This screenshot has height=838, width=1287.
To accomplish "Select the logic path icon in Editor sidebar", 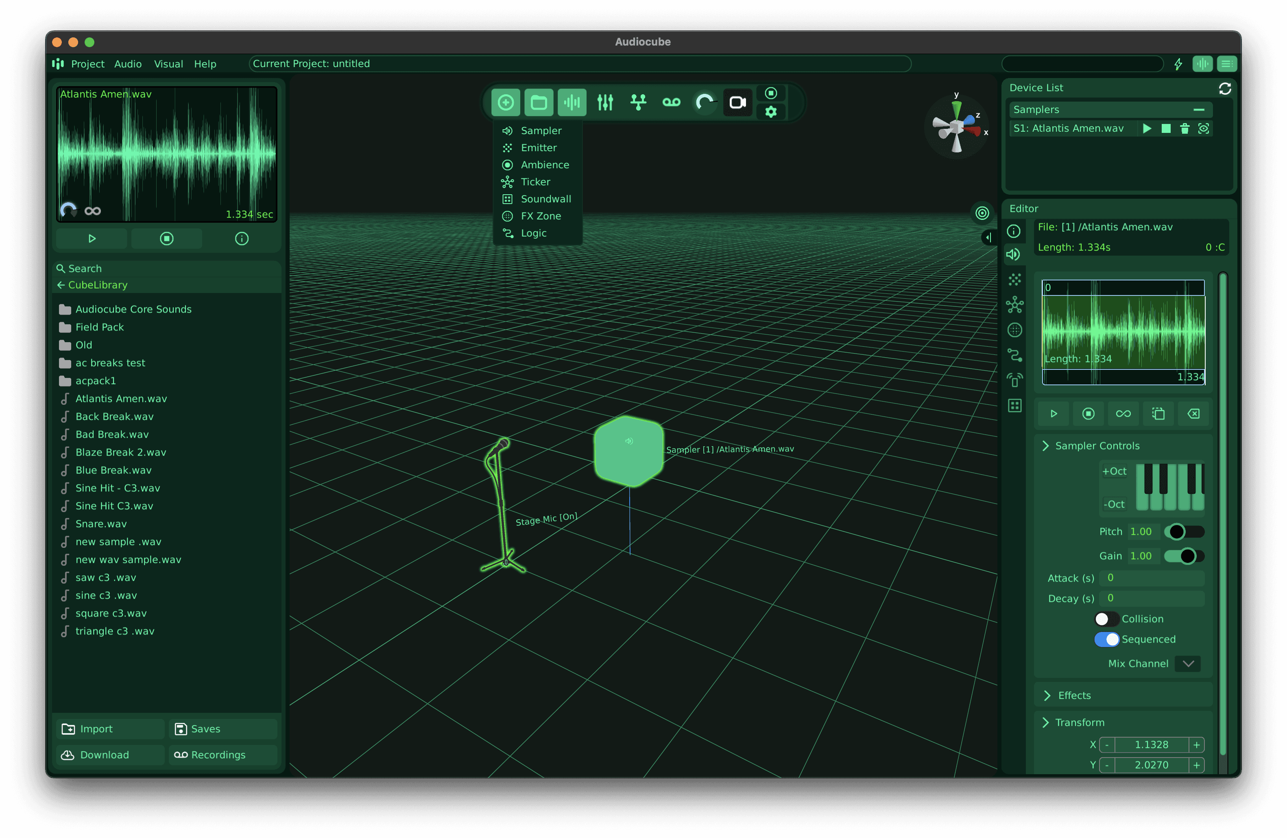I will click(1014, 355).
